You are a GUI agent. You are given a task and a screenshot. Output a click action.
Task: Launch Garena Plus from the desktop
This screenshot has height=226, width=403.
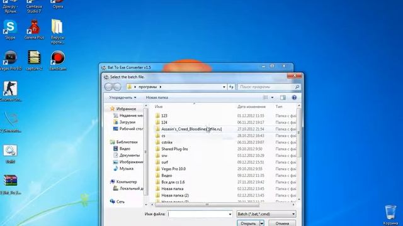click(34, 30)
